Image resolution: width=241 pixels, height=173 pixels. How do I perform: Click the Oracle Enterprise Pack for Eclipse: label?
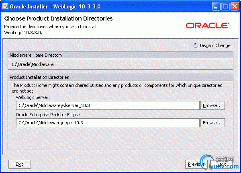pos(49,115)
